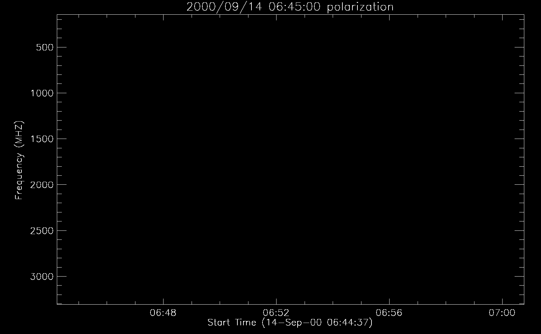This screenshot has width=541, height=334.
Task: Select the 1000 frequency tick label
Action: point(42,93)
